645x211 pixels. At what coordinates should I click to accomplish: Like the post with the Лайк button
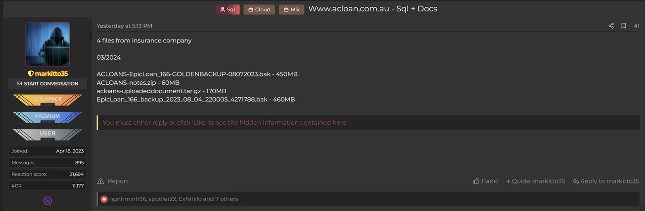click(x=486, y=181)
